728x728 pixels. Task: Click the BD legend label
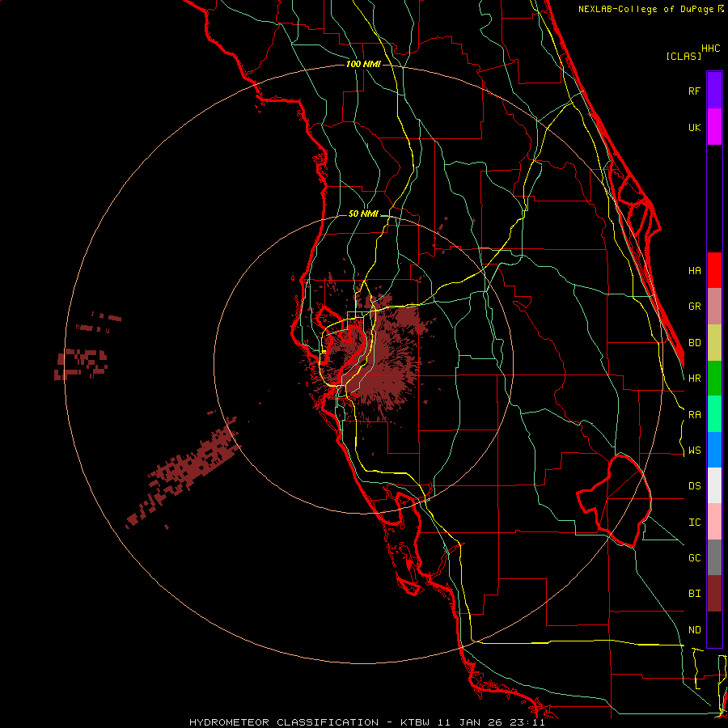tap(694, 343)
